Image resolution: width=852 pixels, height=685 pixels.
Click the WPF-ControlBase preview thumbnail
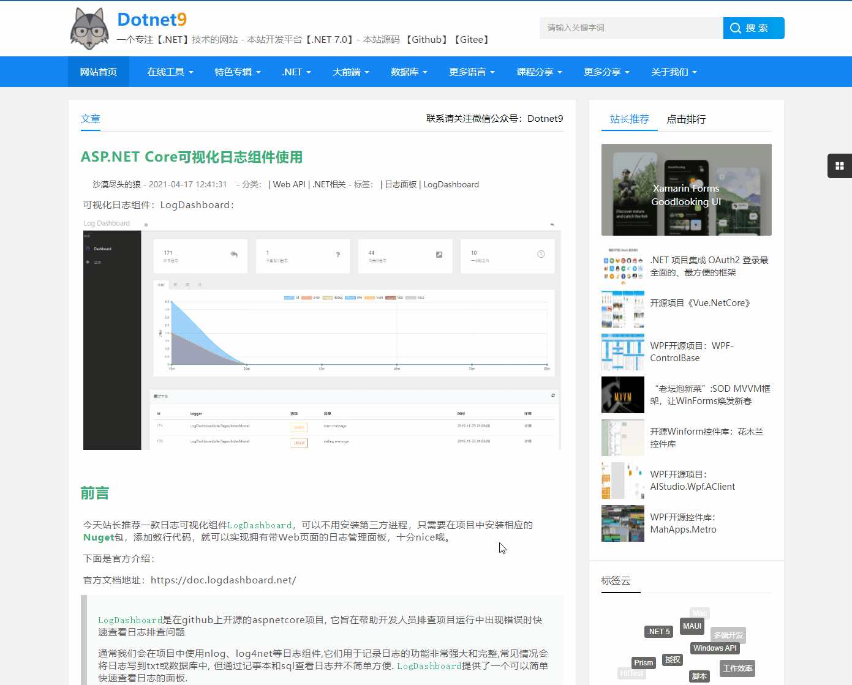[x=622, y=352]
